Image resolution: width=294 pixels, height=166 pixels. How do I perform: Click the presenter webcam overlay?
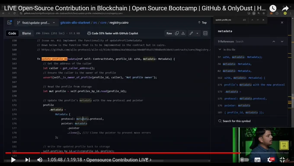[263, 145]
